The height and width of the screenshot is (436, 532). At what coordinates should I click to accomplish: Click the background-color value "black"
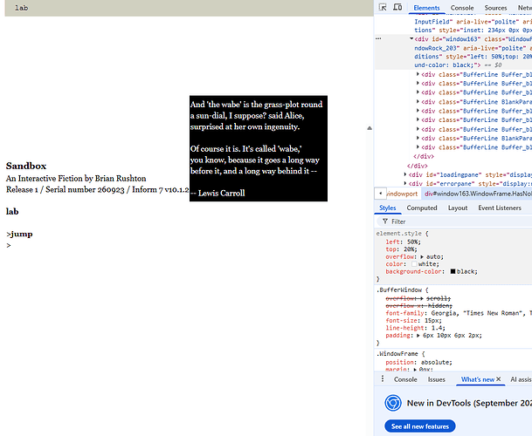coord(466,271)
